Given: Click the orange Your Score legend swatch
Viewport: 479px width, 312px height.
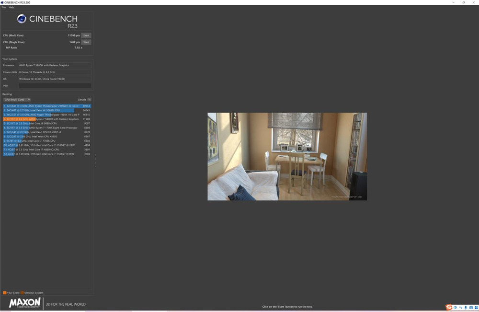Looking at the screenshot, I should [x=5, y=293].
